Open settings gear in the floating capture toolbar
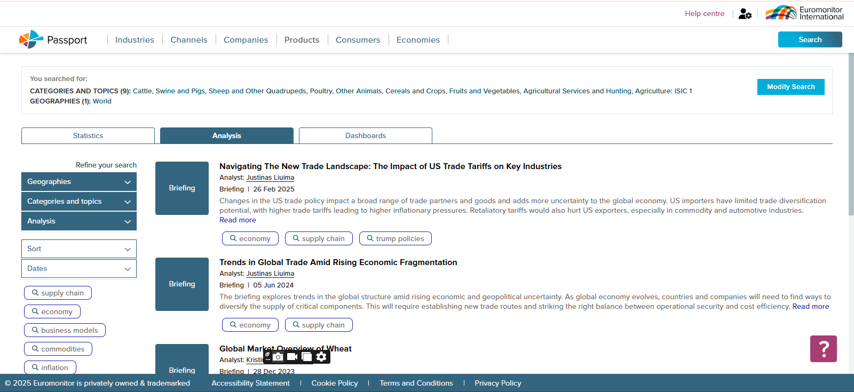Screen dimensions: 854x392 tap(321, 357)
